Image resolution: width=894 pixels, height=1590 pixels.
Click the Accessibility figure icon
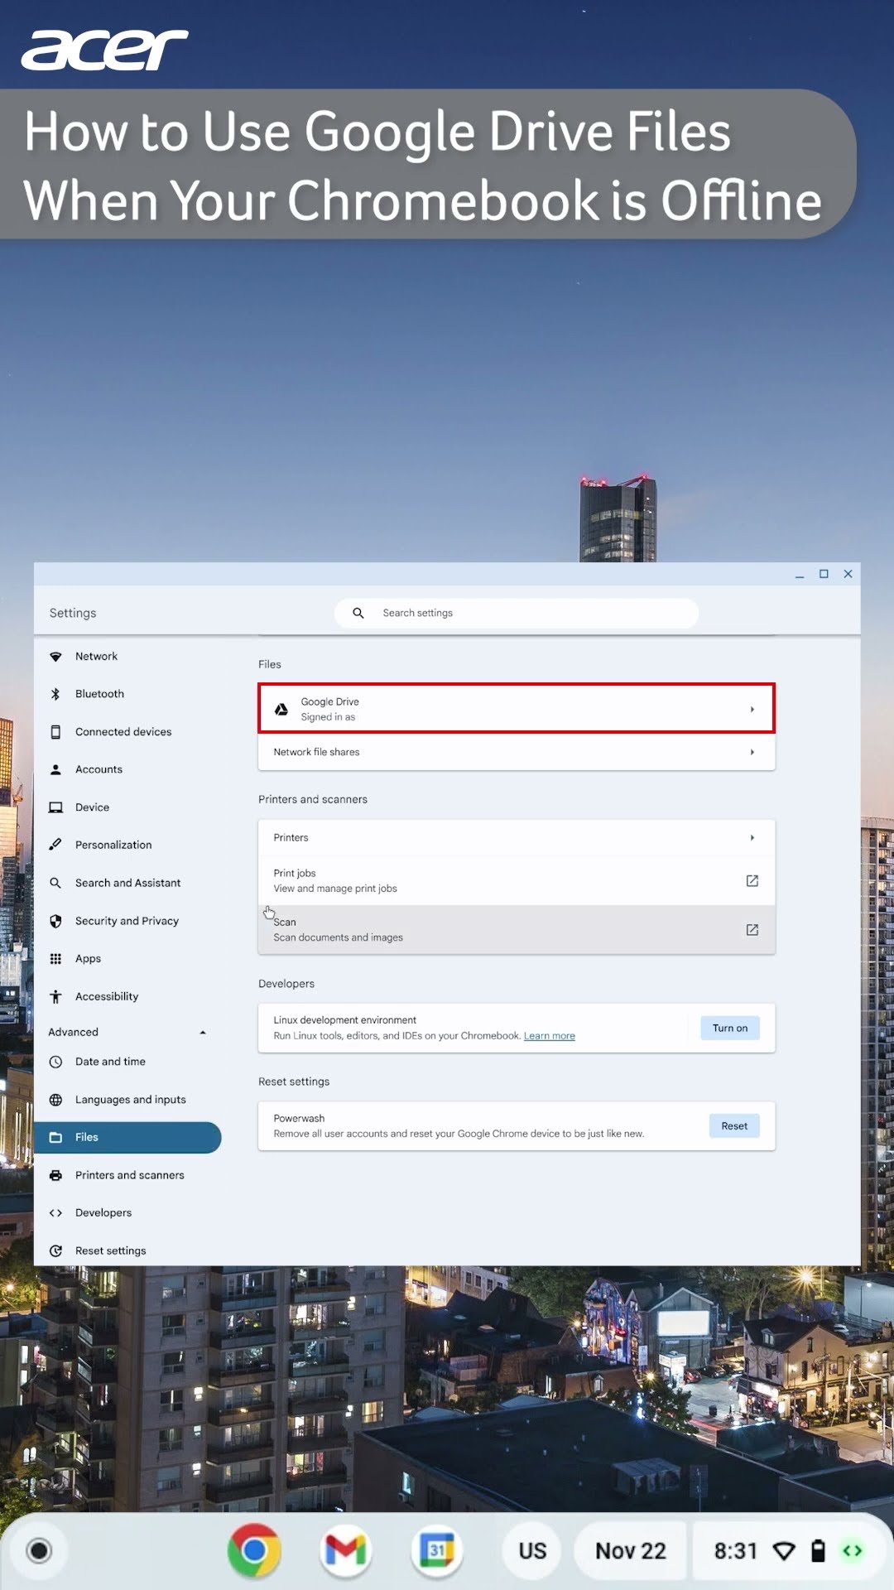pyautogui.click(x=55, y=996)
